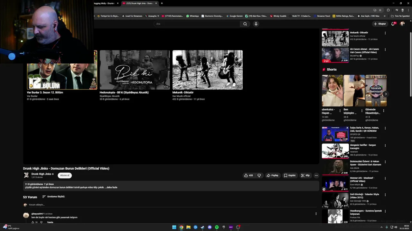Open Chrome three-dot menu
Viewport: 412px width, 231px height.
[x=408, y=10]
